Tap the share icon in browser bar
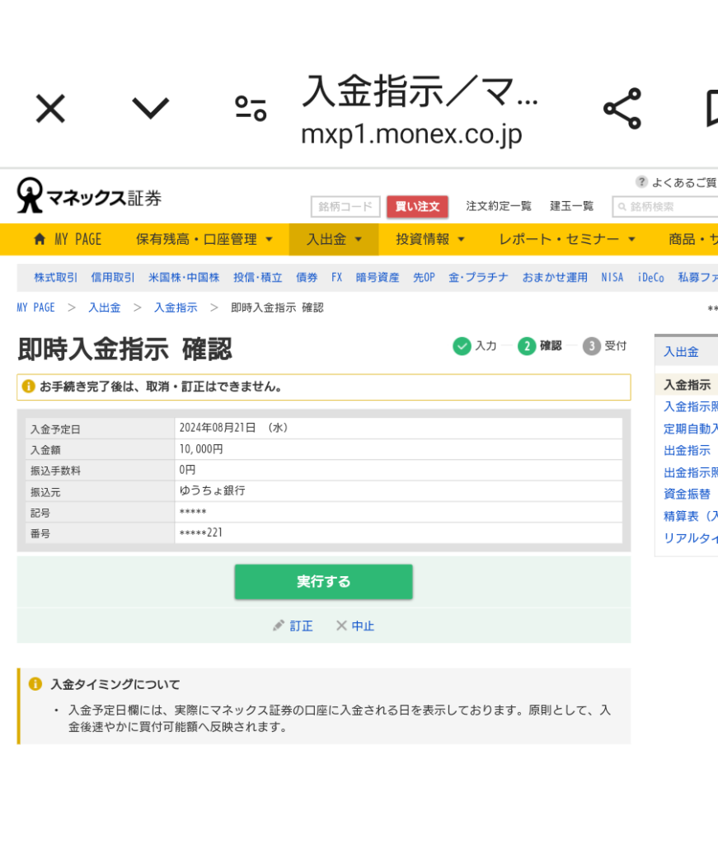718x844 pixels. [x=622, y=109]
